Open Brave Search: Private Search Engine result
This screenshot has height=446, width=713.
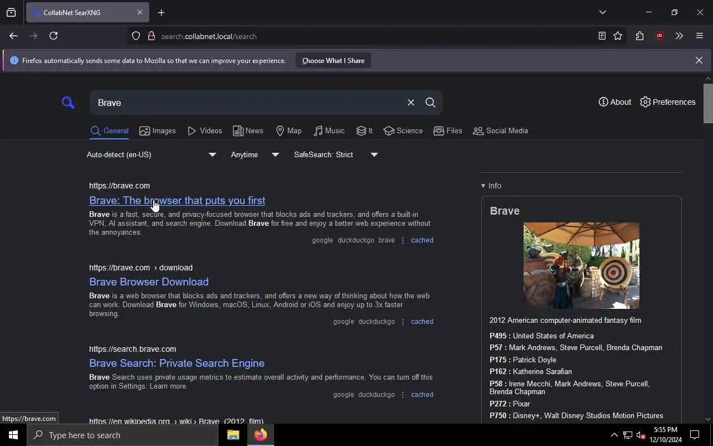click(177, 363)
